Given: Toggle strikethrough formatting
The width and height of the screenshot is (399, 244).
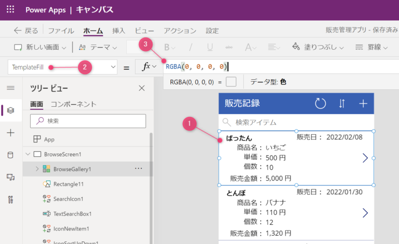Looking at the screenshot, I should tap(229, 47).
